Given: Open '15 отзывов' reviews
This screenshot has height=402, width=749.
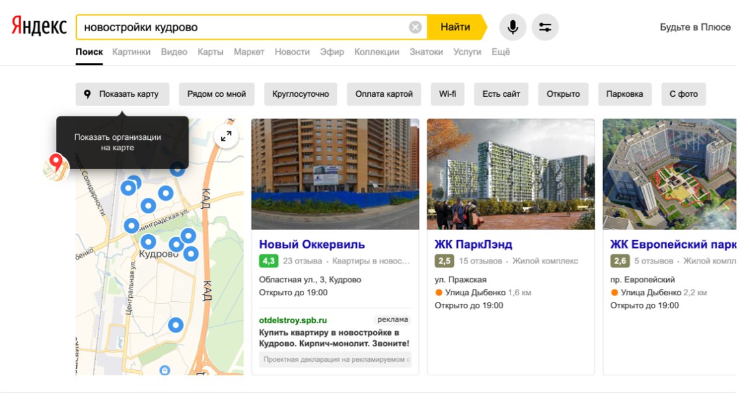Looking at the screenshot, I should click(x=481, y=261).
